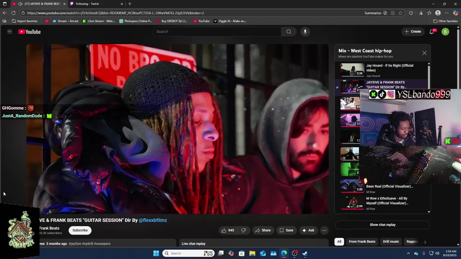461x259 pixels.
Task: Open the split screen icon in address bar
Action: [393, 13]
